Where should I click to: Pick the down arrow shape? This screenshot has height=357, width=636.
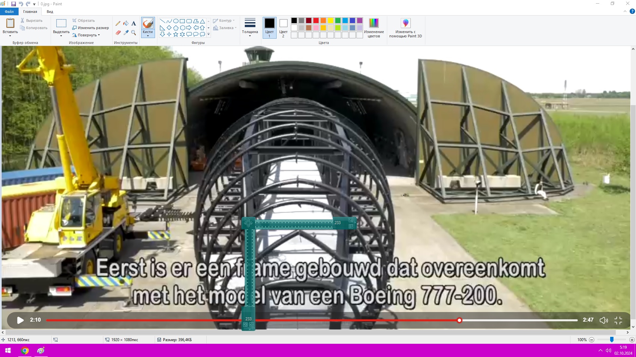tap(162, 34)
